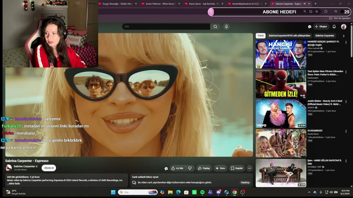Open WhatsApp from the taskbar
353x198 pixels.
194,192
